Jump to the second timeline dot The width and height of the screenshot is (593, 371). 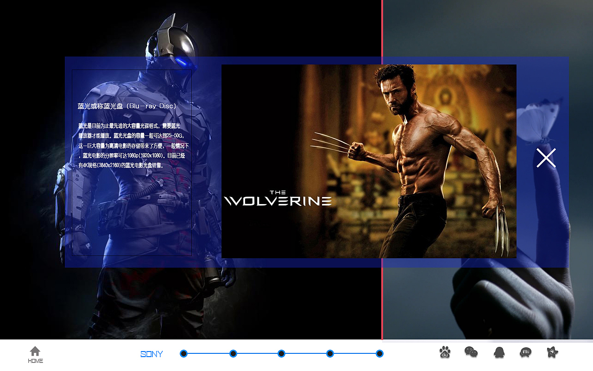point(233,354)
